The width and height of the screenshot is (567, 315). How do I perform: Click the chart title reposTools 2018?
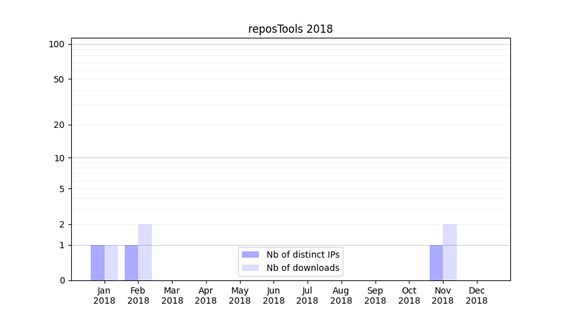[x=290, y=29]
